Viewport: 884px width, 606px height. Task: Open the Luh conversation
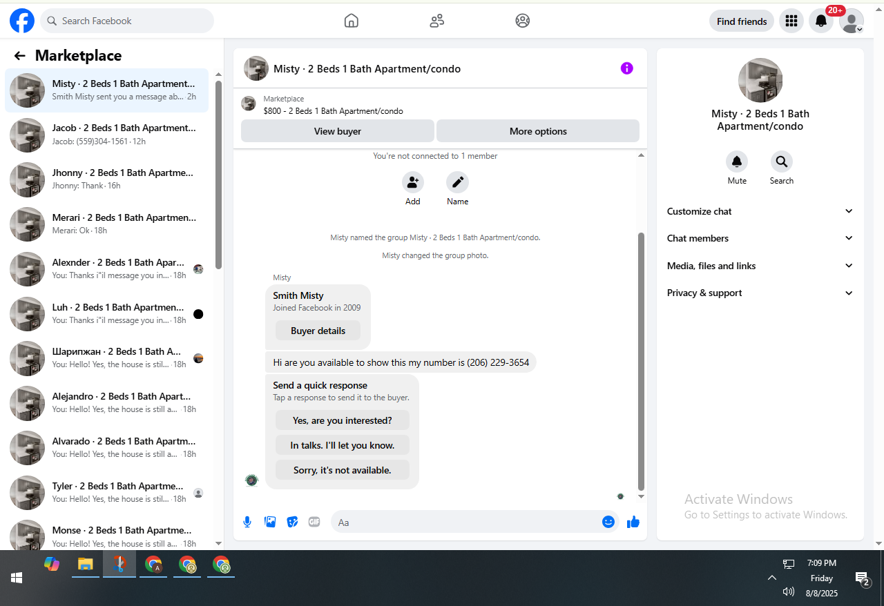pyautogui.click(x=107, y=314)
